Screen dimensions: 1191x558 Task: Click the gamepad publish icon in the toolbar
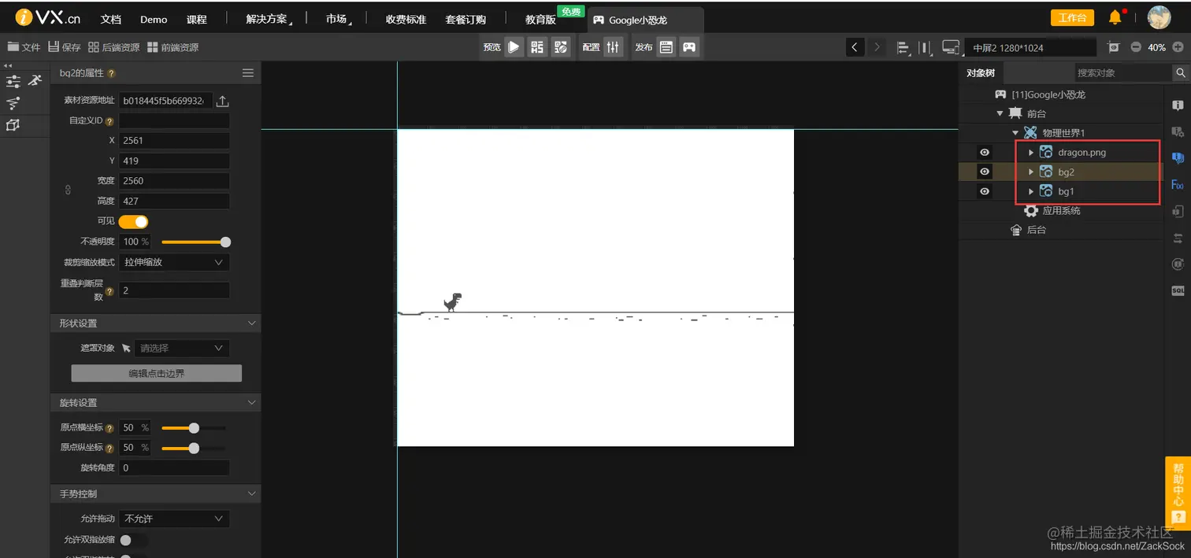(x=689, y=47)
